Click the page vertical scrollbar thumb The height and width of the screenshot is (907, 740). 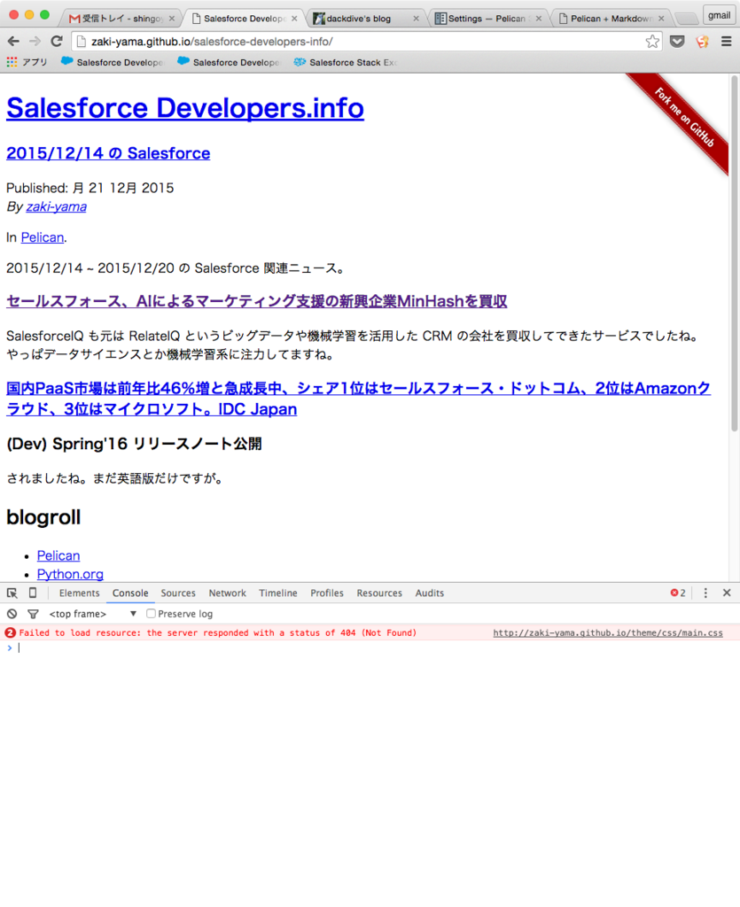734,253
